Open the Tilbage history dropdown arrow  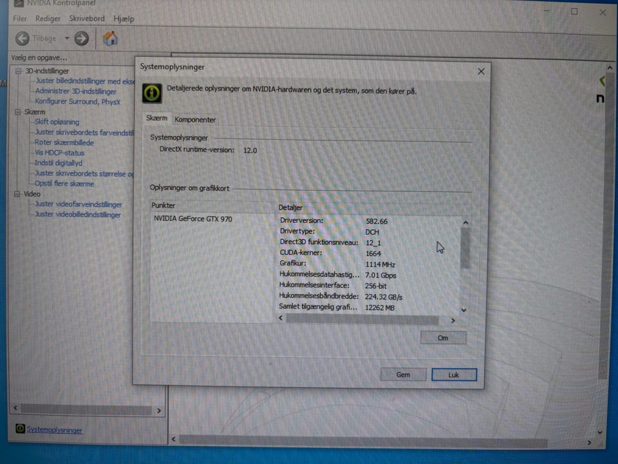(x=67, y=38)
